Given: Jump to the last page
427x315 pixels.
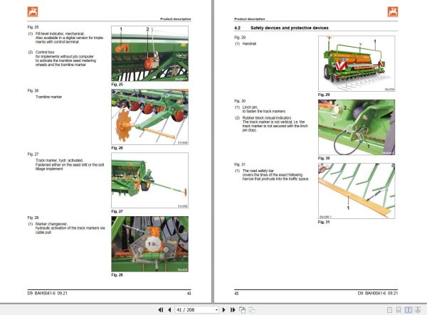Looking at the screenshot, I should click(233, 310).
